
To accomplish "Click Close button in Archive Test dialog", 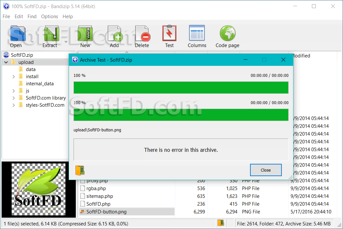I will pyautogui.click(x=266, y=170).
